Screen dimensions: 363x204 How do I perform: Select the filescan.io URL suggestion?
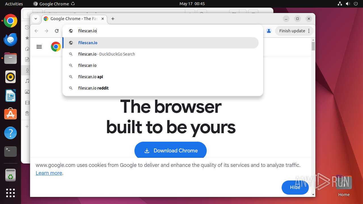coord(161,43)
